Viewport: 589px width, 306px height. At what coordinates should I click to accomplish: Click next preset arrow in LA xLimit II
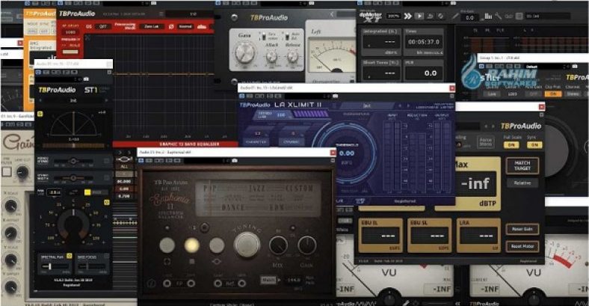409,106
